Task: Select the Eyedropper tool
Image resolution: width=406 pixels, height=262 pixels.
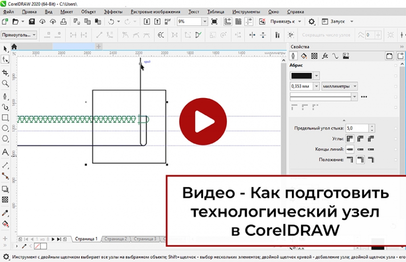Action: (x=5, y=213)
